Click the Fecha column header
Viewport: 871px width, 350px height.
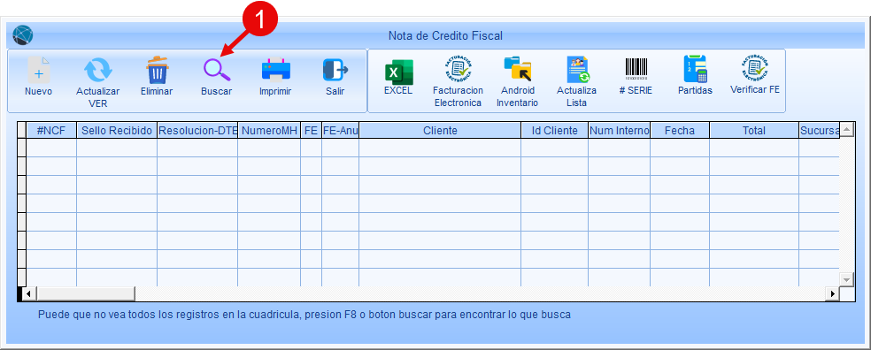(x=680, y=130)
